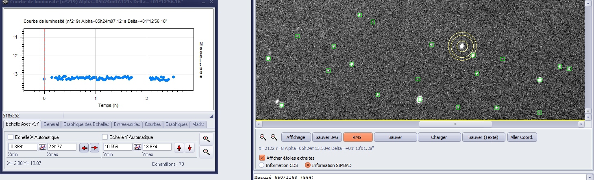Click the image horizontal scrollbar thumb
Viewport: 594px width, 180px height.
[x=455, y=124]
